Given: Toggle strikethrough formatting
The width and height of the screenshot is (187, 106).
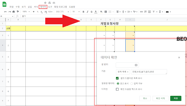Looking at the screenshot, I should [x=91, y=12].
